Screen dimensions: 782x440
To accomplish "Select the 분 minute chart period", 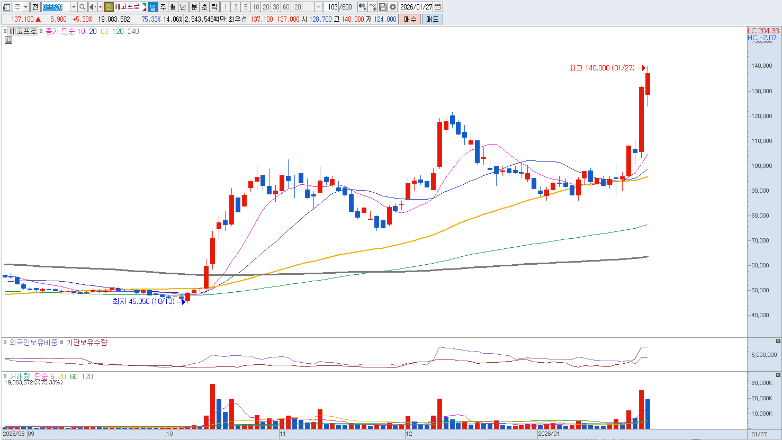I will point(194,7).
